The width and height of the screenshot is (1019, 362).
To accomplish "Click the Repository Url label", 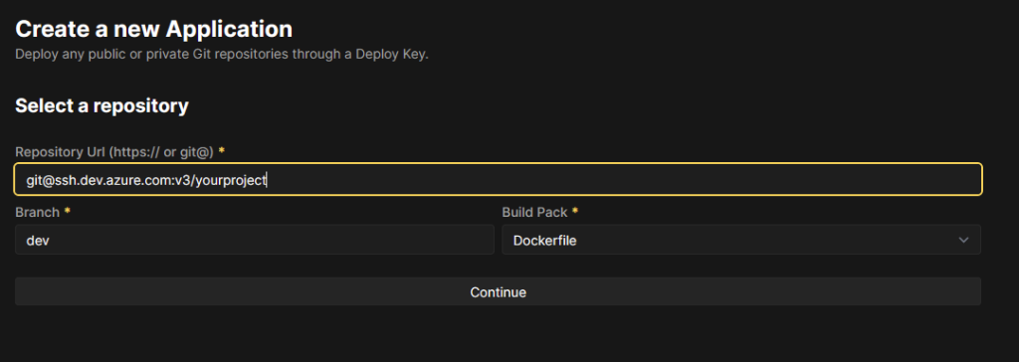I will coord(114,151).
